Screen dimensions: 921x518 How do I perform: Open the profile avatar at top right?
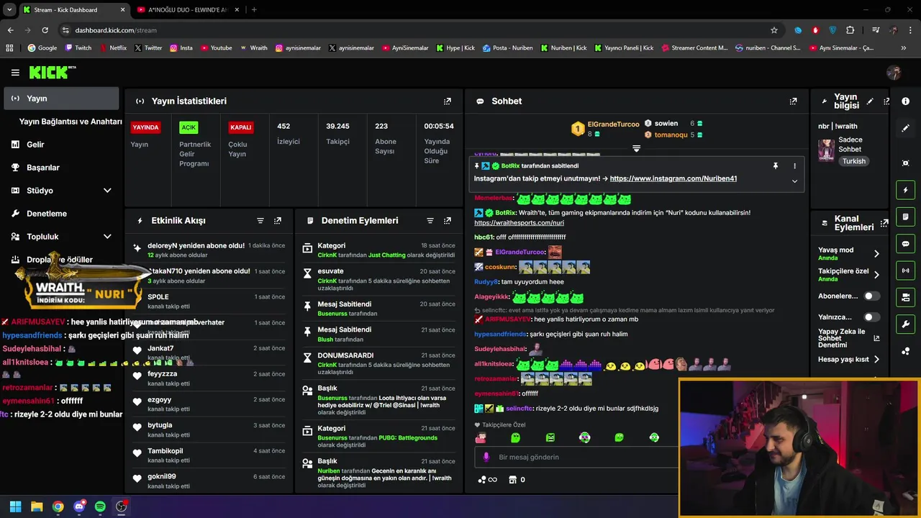(x=894, y=73)
